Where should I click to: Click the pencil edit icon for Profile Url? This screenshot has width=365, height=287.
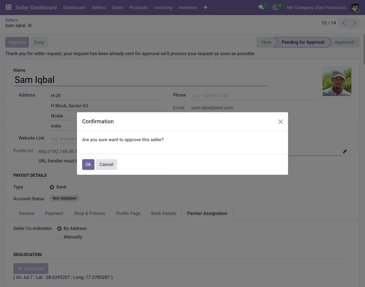(345, 151)
